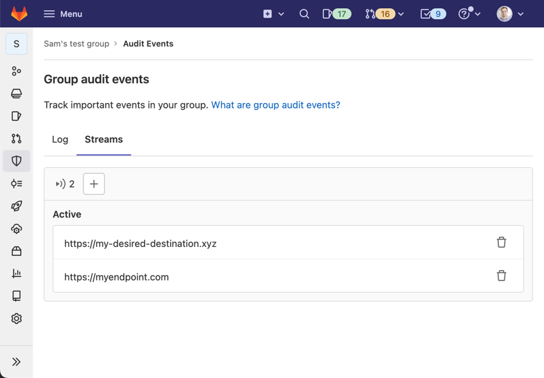Image resolution: width=544 pixels, height=378 pixels.
Task: Click the Active section heading
Action: tap(67, 214)
